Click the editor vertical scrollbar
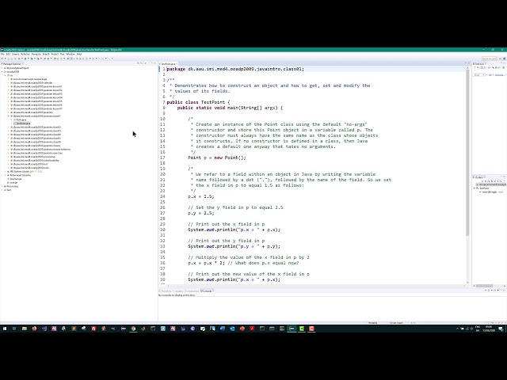 467,152
